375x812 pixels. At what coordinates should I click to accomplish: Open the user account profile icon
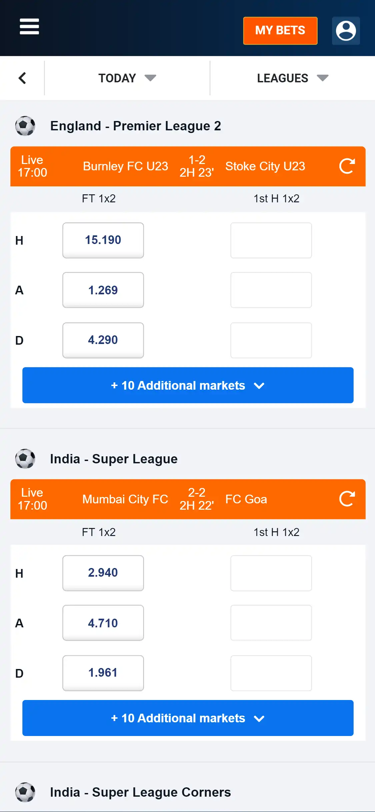346,31
